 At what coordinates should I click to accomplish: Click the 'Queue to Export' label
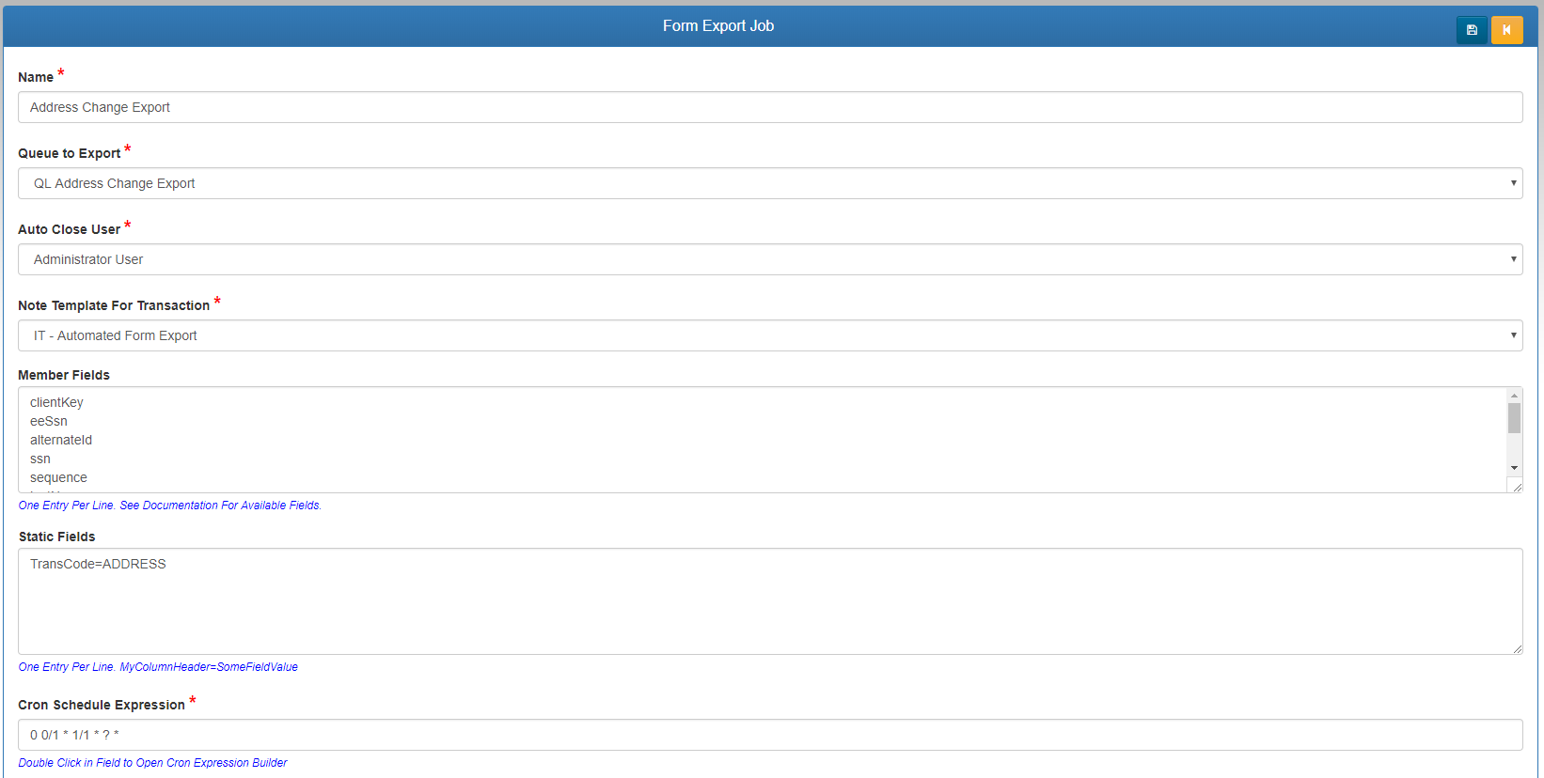[x=70, y=153]
